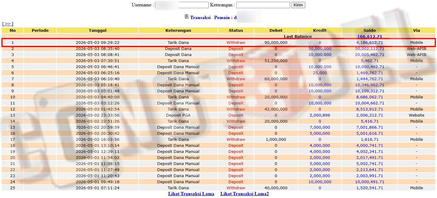
Task: Click the clipboard icon beside Transaksi
Action: pyautogui.click(x=187, y=17)
